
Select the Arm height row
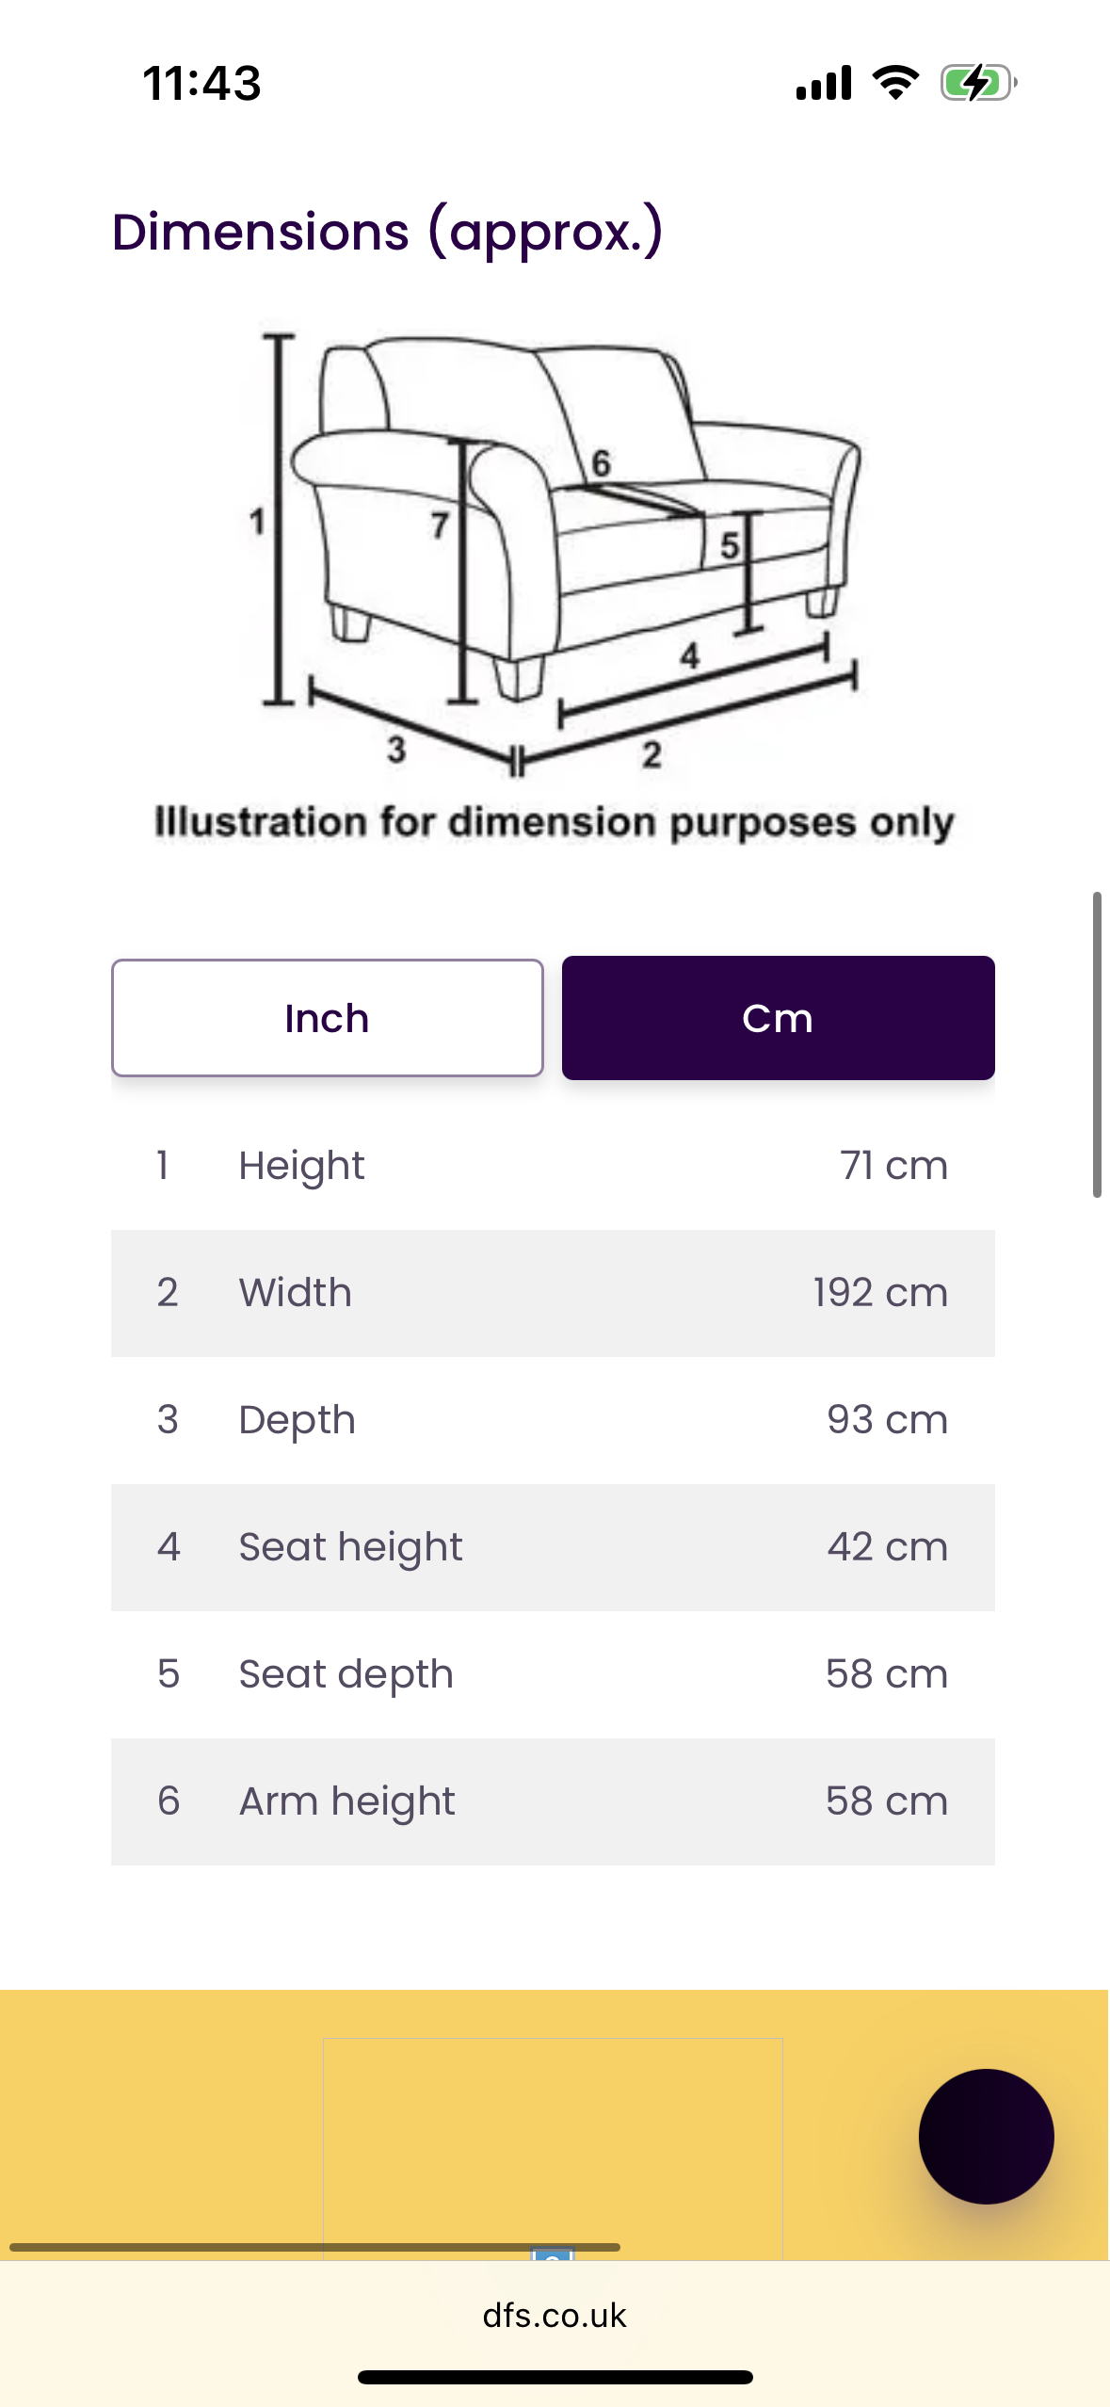point(553,1801)
